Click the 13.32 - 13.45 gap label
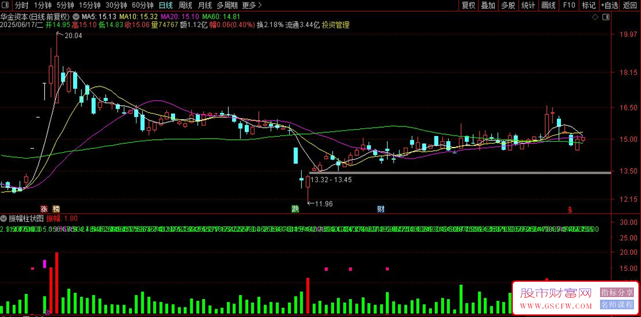 331,180
